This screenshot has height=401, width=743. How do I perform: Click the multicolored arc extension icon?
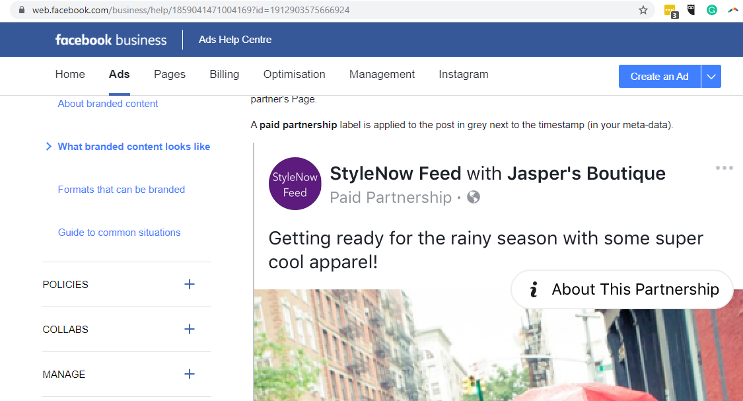click(732, 10)
